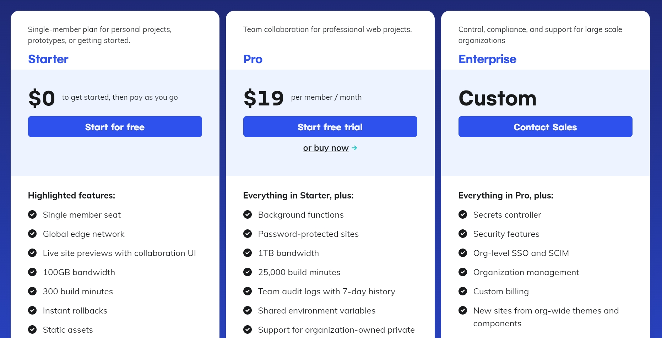Click the checkmark next to Shared environment variables
This screenshot has width=662, height=338.
248,310
